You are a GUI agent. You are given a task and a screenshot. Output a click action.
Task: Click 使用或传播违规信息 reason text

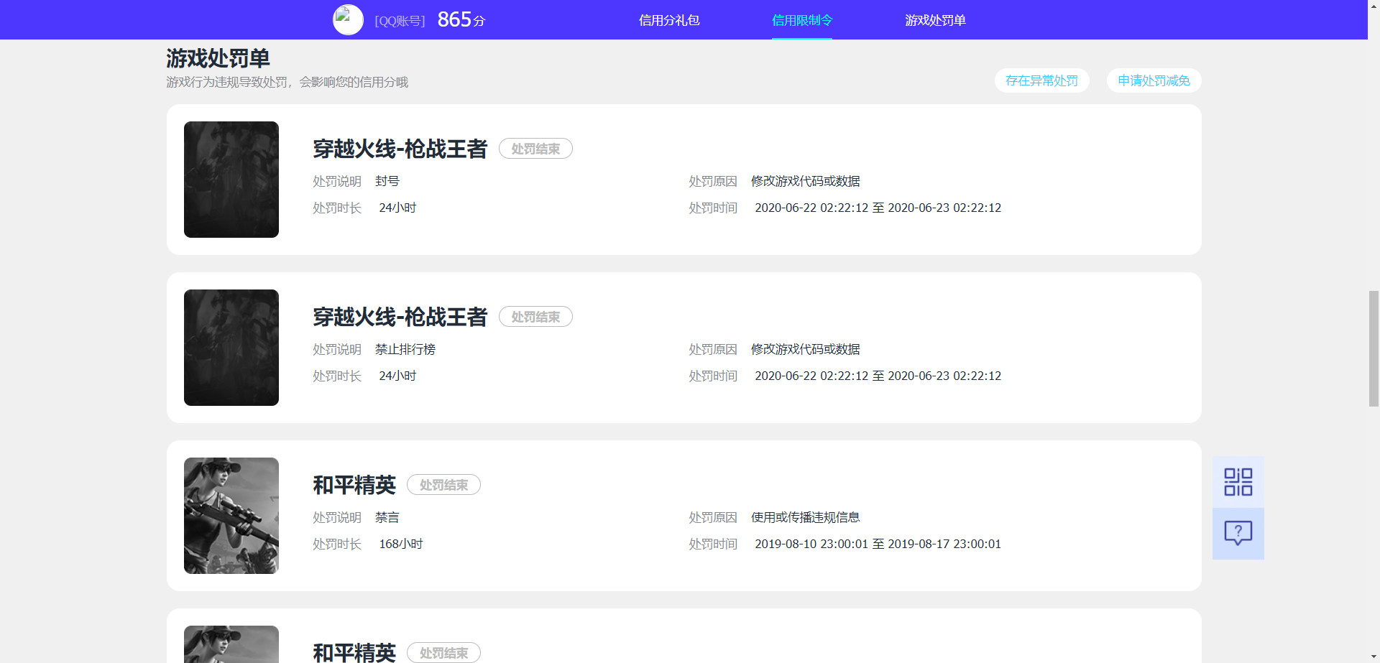(805, 517)
